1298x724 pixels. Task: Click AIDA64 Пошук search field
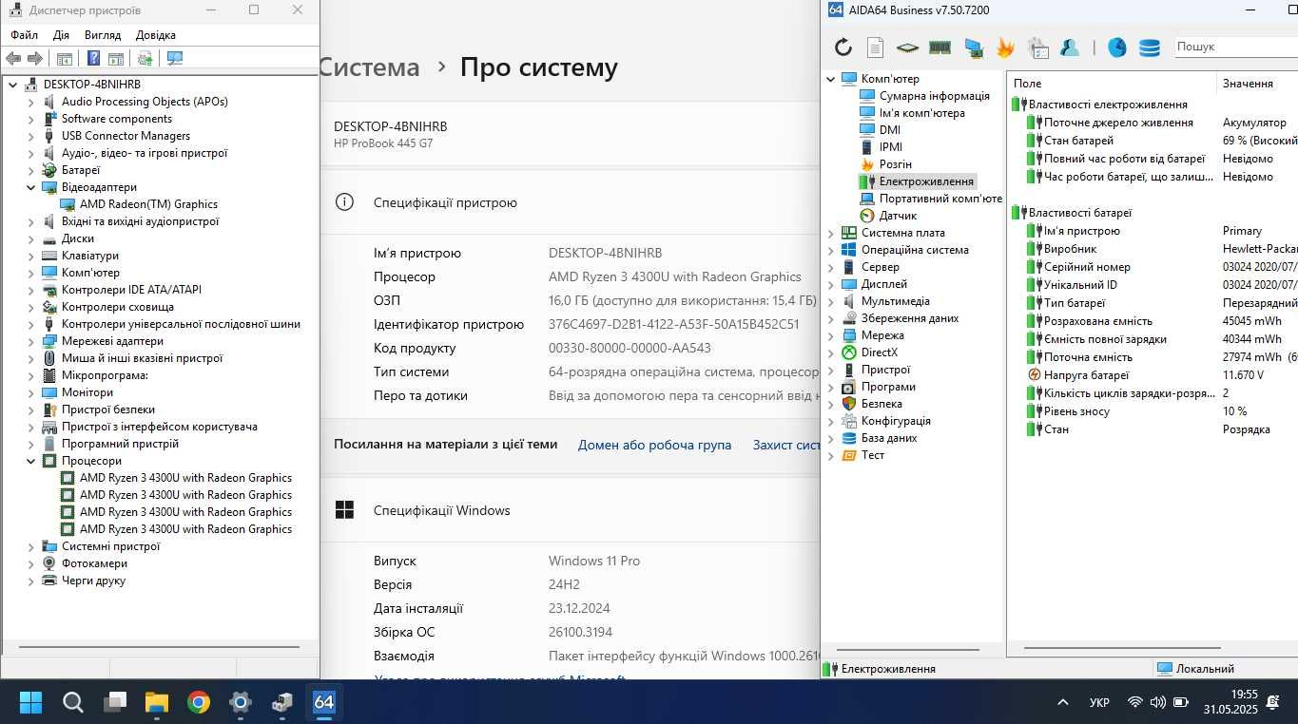click(1235, 47)
